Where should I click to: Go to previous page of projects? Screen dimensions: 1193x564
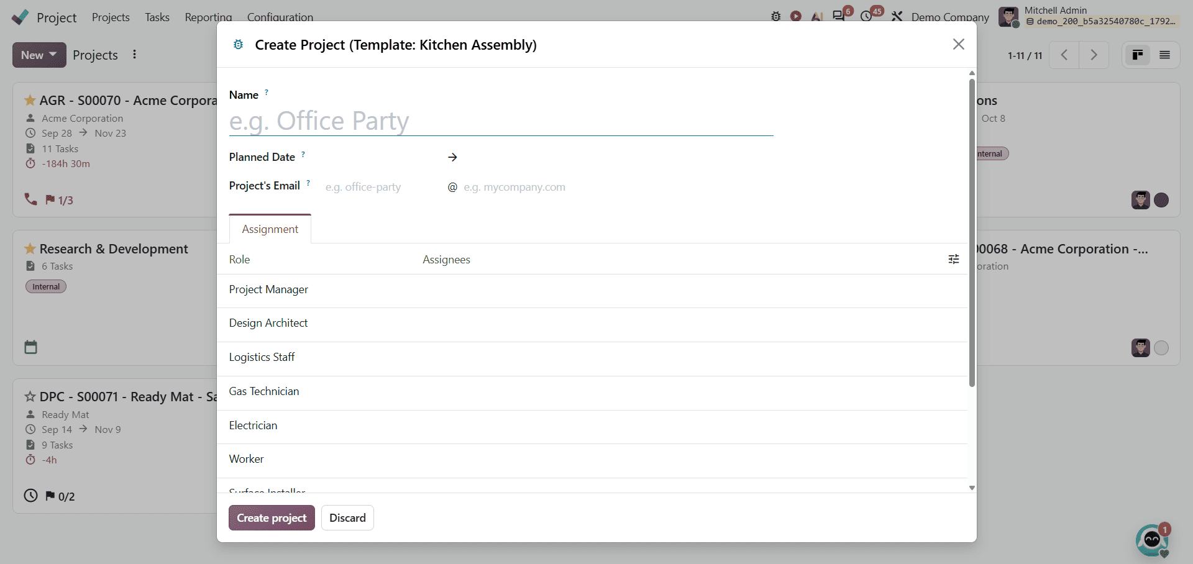coord(1064,55)
